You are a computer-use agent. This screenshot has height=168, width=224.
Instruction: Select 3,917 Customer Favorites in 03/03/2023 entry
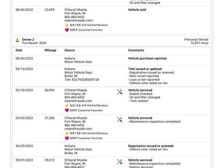[x=86, y=138]
